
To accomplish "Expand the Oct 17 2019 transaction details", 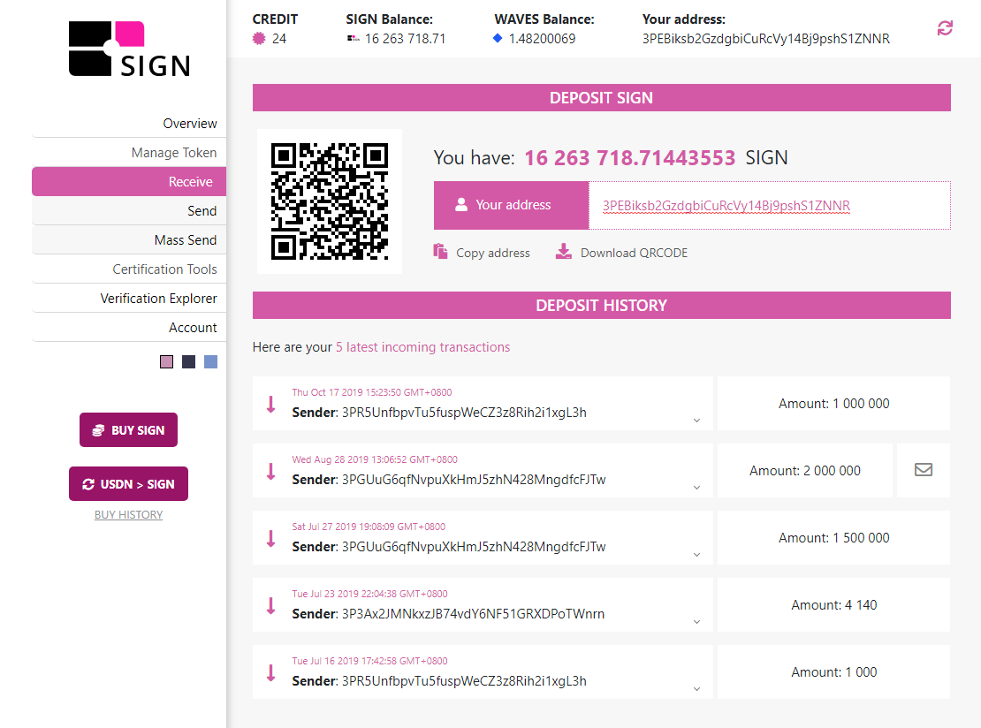I will (x=696, y=421).
